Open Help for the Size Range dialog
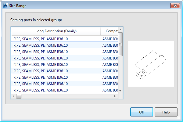This screenshot has width=183, height=122. coord(166,112)
